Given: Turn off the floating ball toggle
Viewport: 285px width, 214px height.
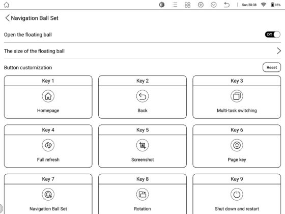Looking at the screenshot, I should [272, 35].
